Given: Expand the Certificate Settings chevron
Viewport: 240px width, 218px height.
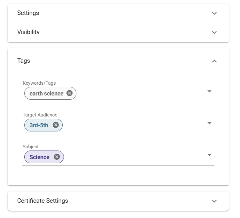Looking at the screenshot, I should (x=214, y=201).
